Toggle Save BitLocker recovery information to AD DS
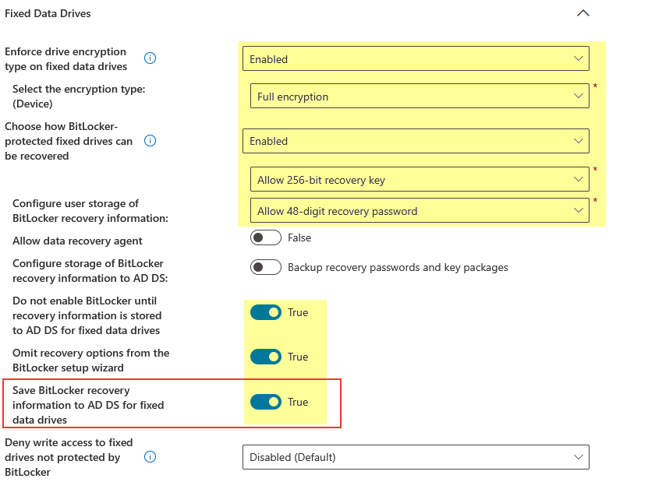 pyautogui.click(x=266, y=402)
